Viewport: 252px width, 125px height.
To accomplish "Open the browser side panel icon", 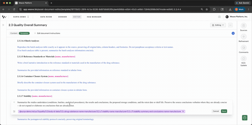I will pos(222,9).
